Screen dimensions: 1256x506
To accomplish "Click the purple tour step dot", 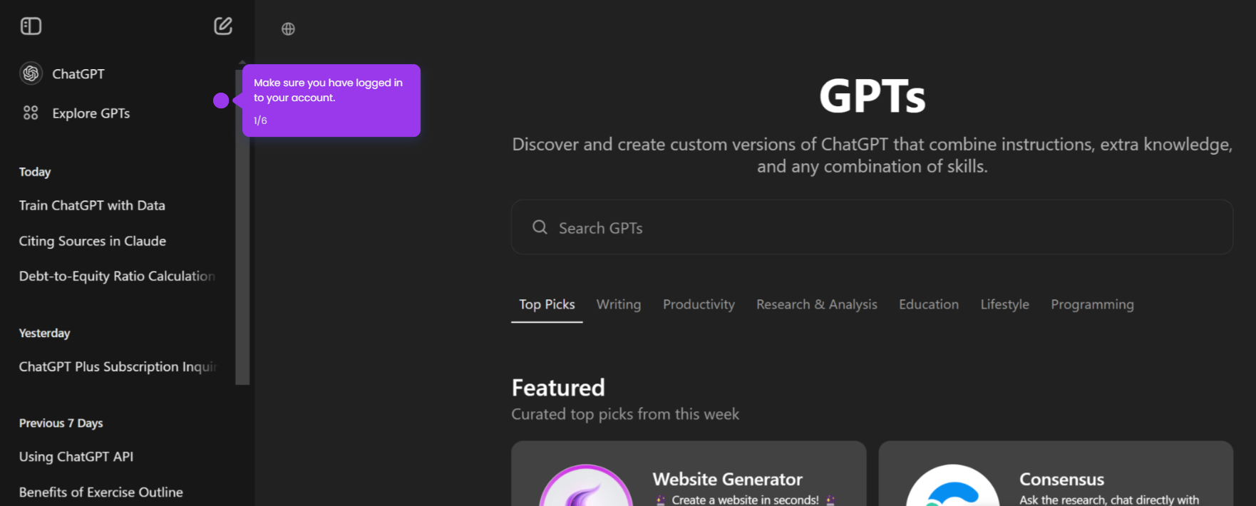I will tap(221, 100).
